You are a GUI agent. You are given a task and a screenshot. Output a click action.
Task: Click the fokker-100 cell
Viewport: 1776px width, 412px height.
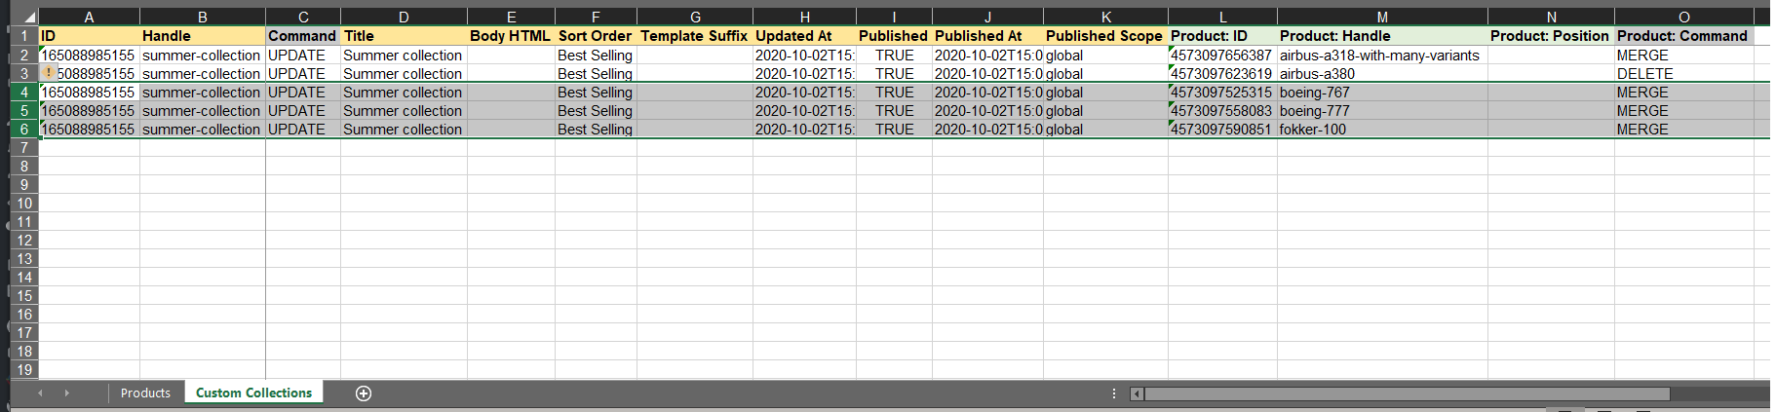tap(1312, 130)
